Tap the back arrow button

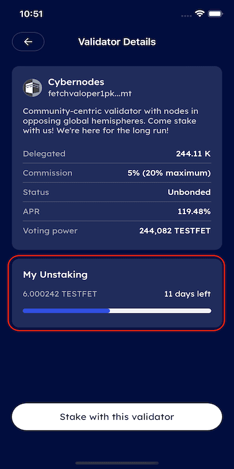pos(28,42)
